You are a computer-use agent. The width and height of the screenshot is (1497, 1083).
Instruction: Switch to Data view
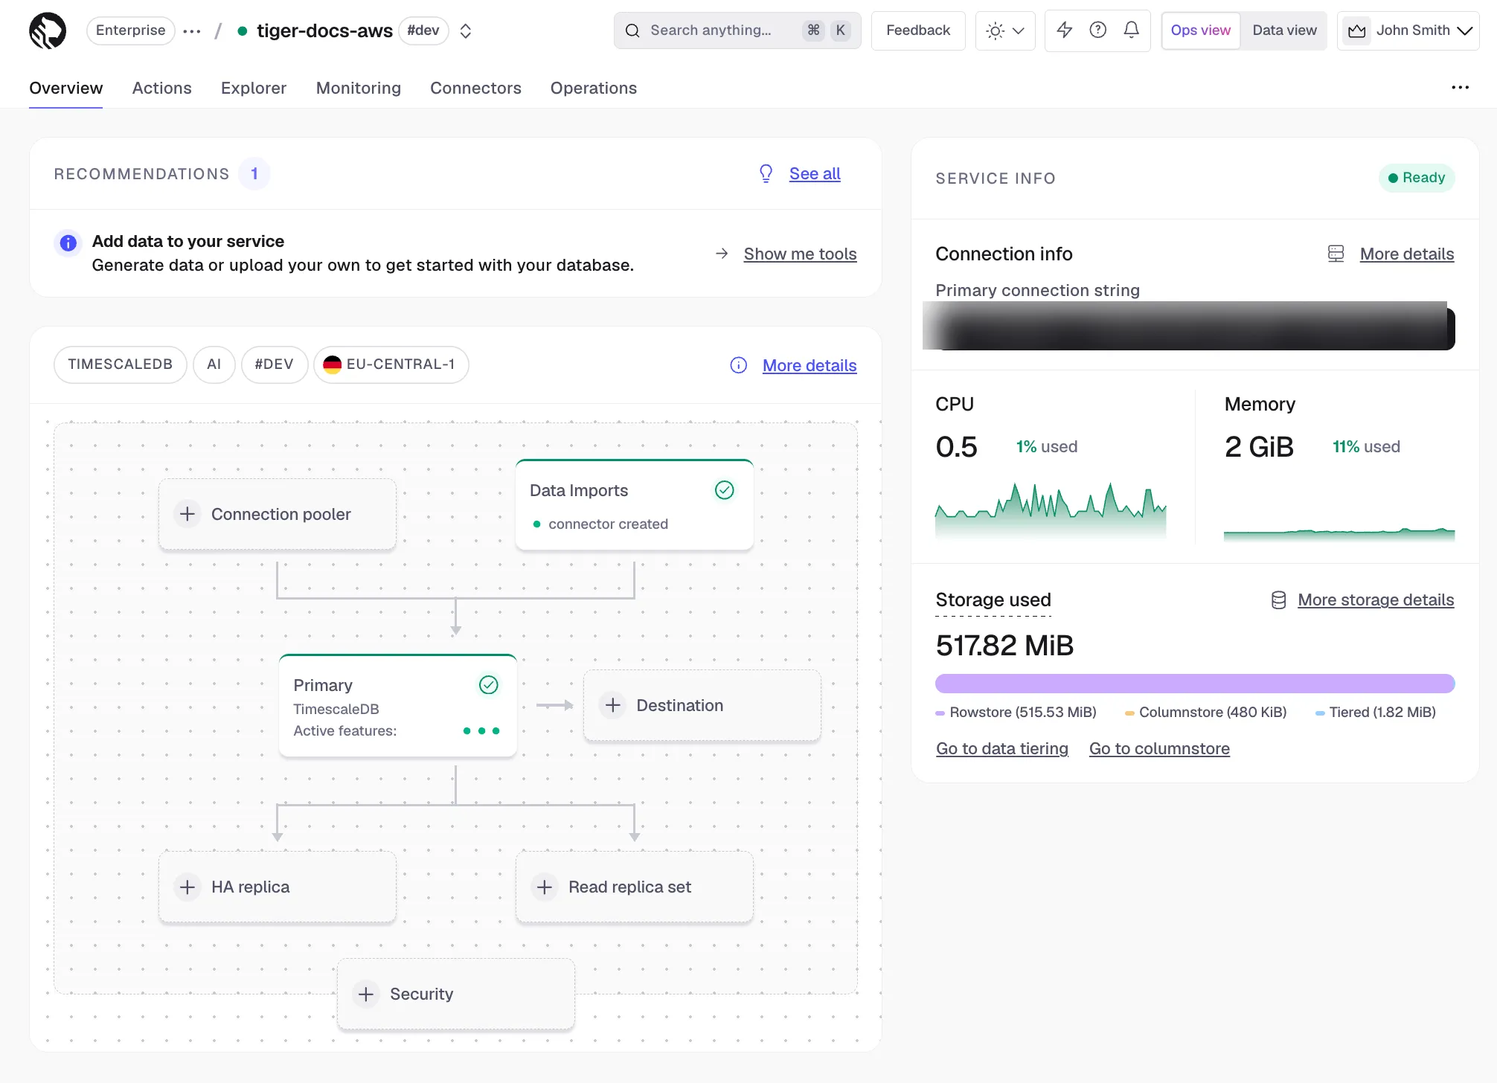[1284, 30]
